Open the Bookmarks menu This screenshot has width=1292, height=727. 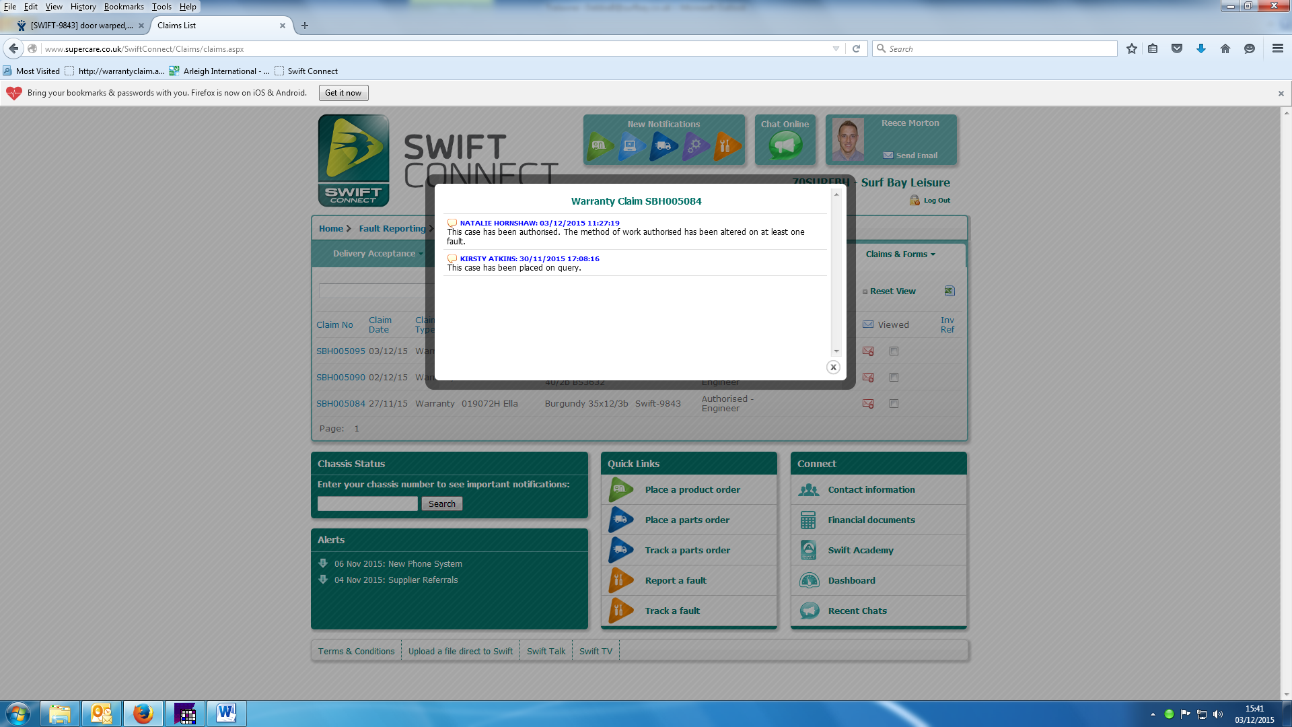[124, 7]
